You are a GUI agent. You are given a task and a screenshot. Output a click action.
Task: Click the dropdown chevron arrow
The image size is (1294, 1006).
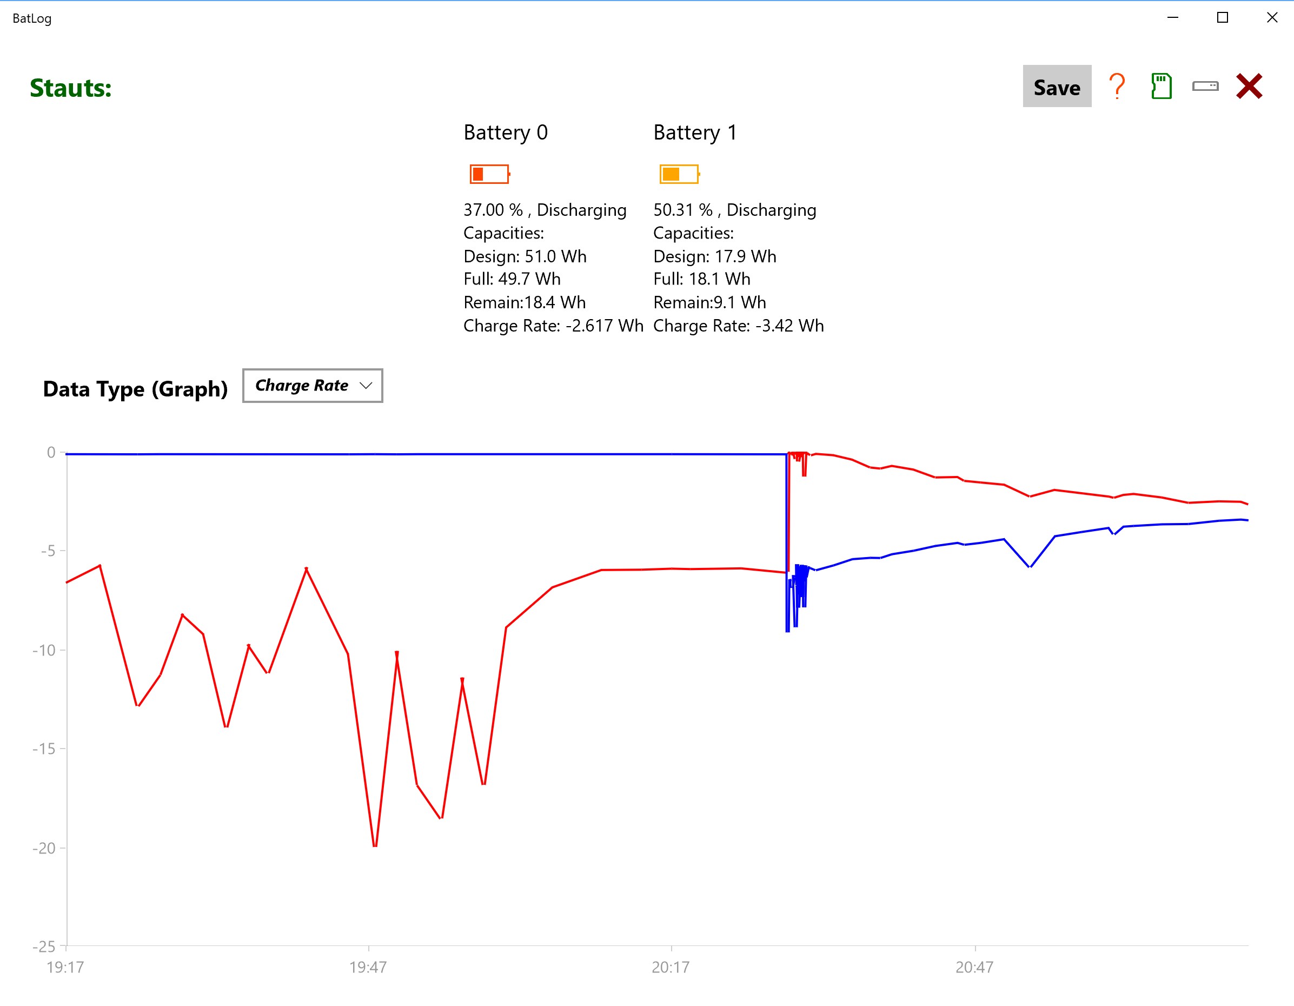click(x=366, y=386)
